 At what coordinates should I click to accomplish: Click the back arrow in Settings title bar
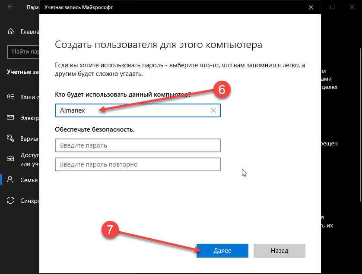(10, 7)
